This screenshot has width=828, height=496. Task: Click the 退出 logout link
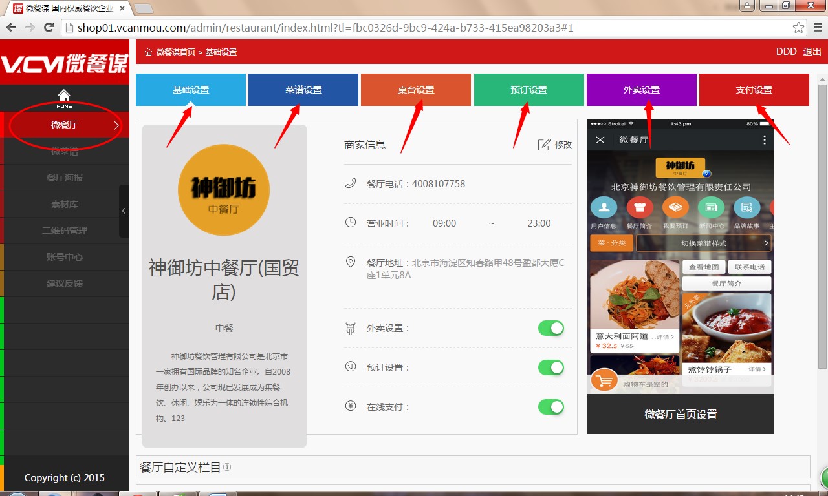[x=812, y=52]
